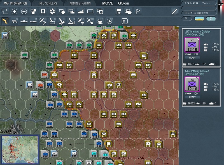Click the pennant flag outline icon

[138, 11]
